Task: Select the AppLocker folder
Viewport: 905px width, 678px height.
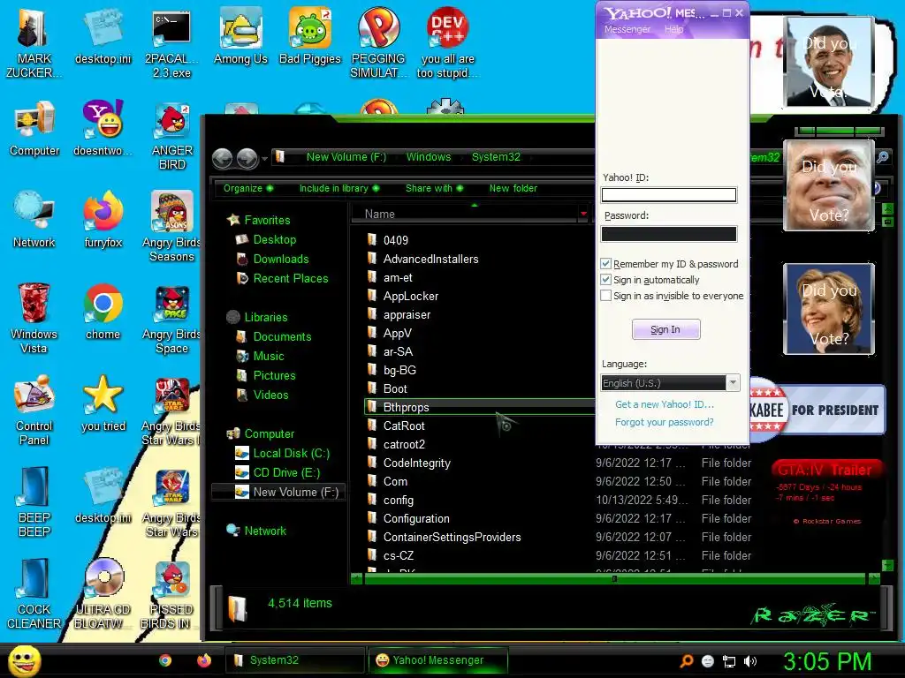Action: pyautogui.click(x=410, y=297)
